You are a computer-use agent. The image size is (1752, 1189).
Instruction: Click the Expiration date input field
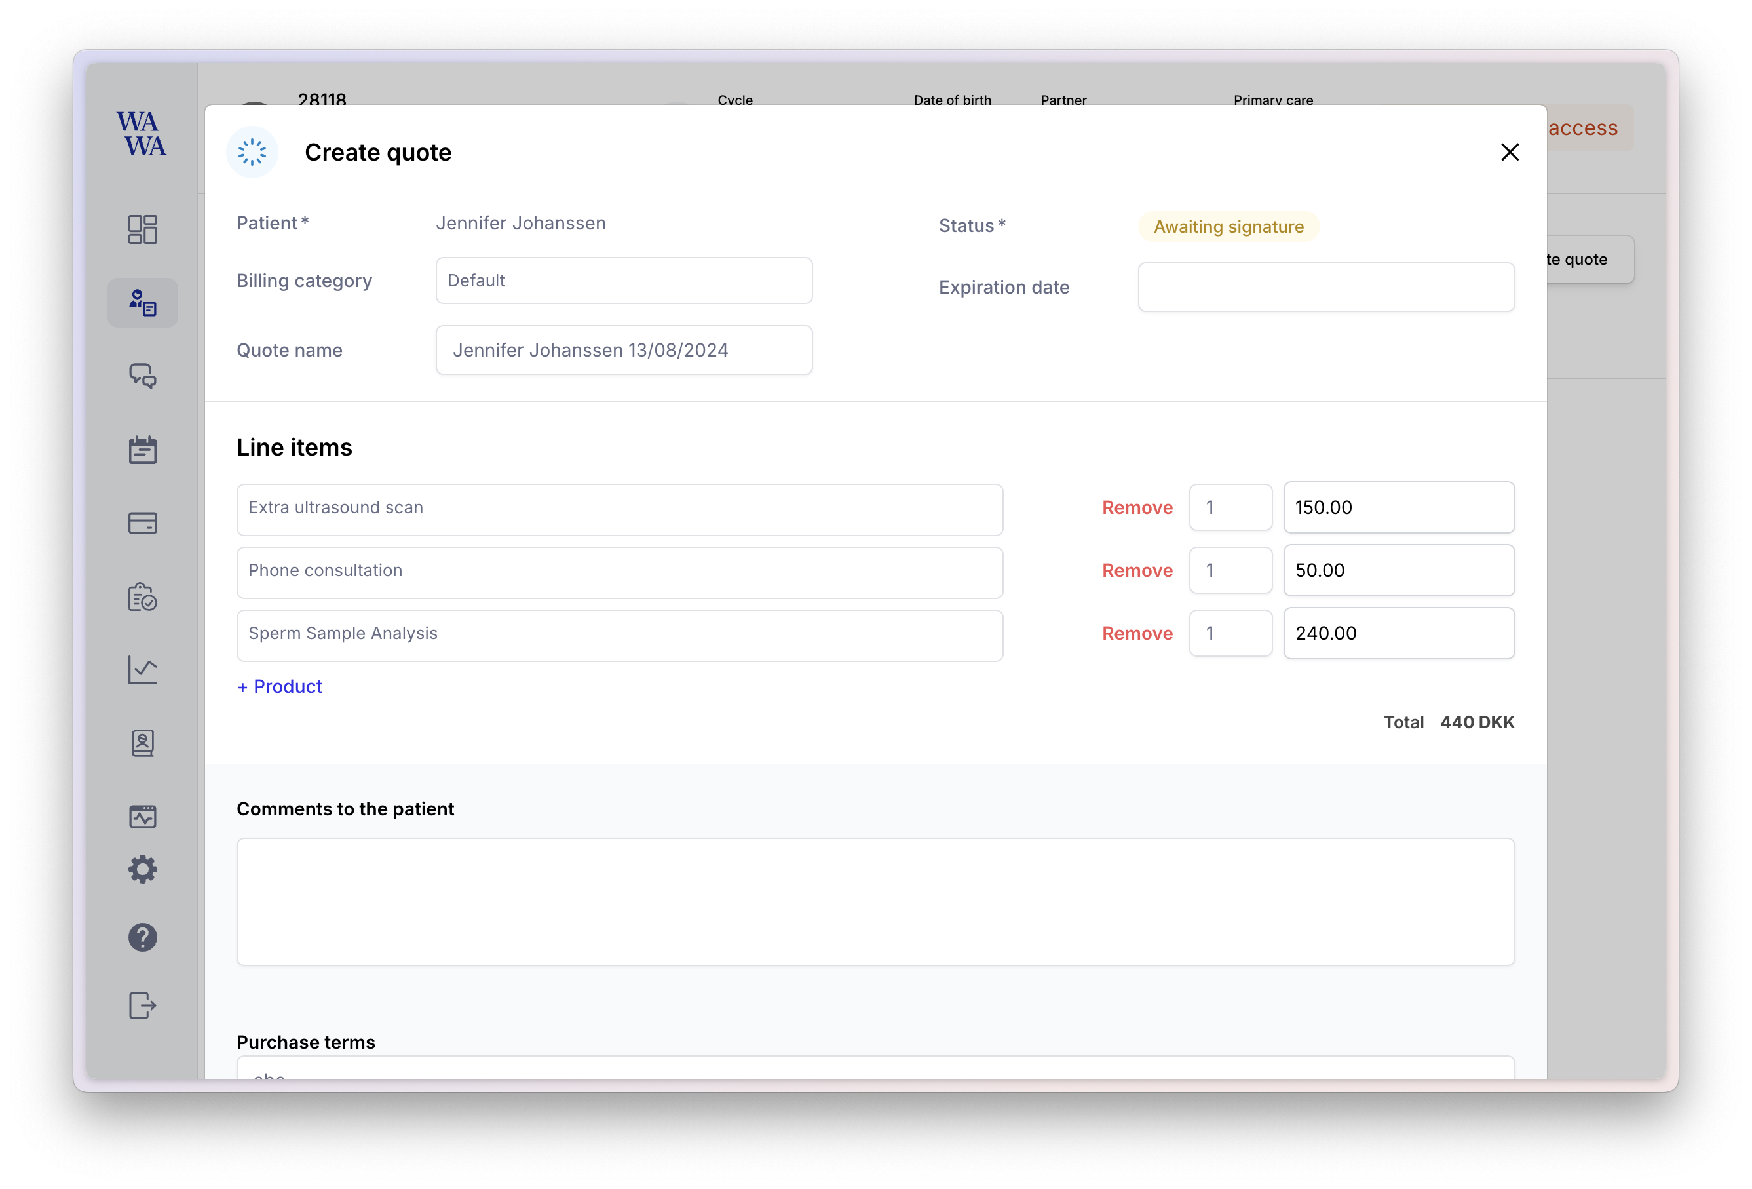1326,286
